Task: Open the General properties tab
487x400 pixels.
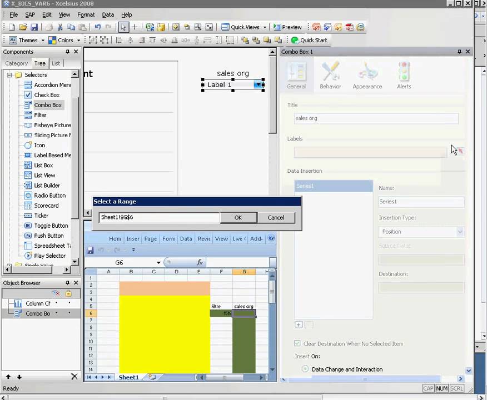Action: tap(296, 76)
